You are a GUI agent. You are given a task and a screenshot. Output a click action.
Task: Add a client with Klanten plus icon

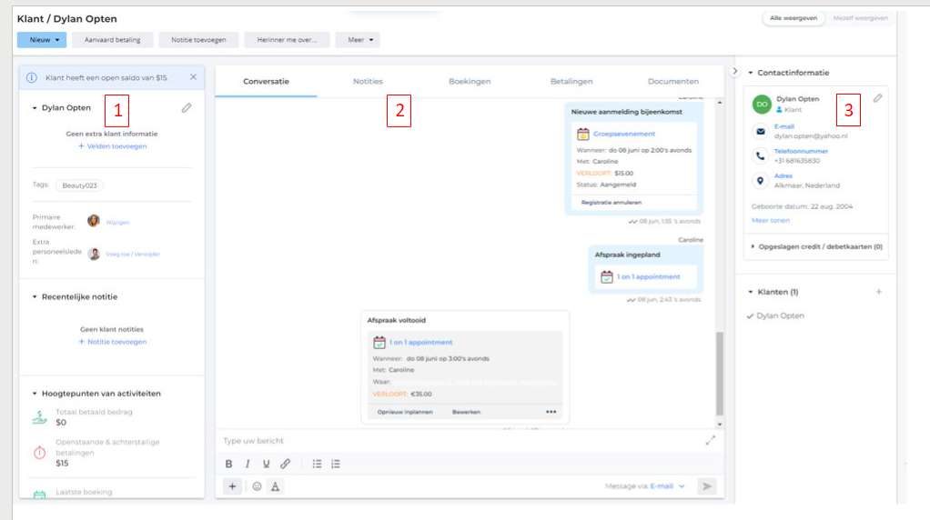(879, 292)
